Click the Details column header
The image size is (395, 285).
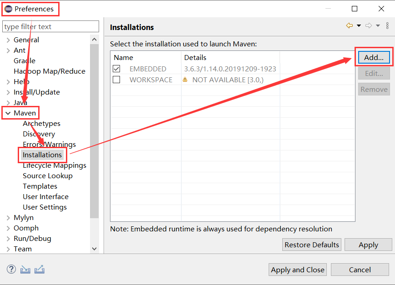coord(230,58)
